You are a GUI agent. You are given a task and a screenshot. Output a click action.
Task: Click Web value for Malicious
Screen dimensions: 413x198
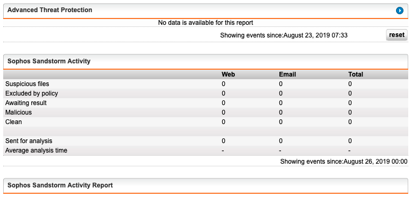(x=223, y=112)
